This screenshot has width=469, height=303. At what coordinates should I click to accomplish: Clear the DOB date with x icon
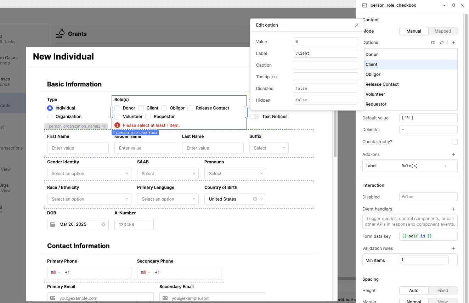click(x=103, y=224)
